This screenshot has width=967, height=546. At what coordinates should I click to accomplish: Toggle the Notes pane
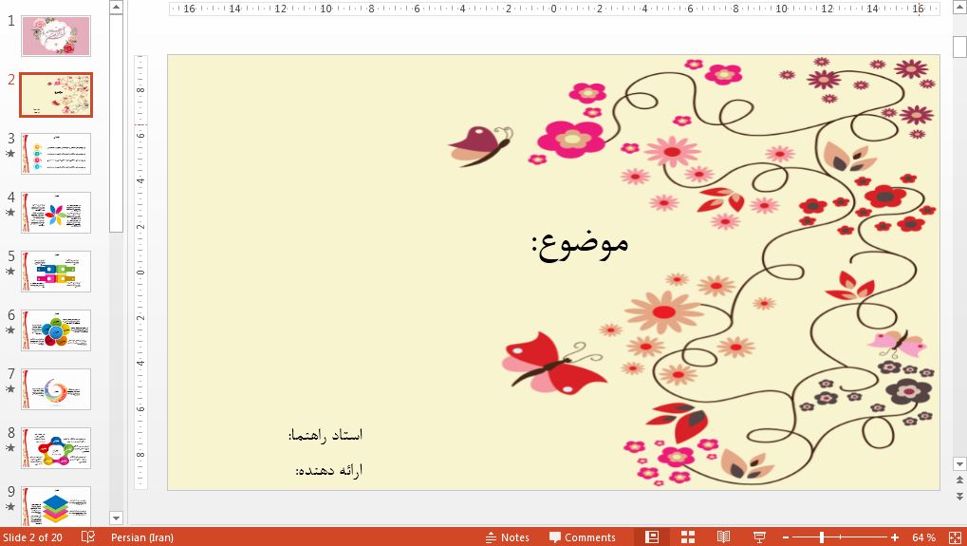pyautogui.click(x=507, y=537)
